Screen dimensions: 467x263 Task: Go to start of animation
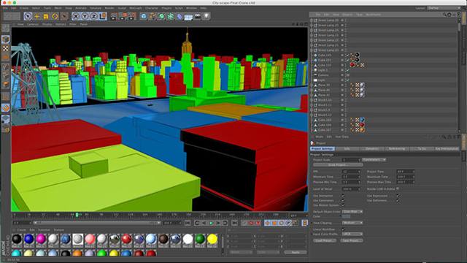188,223
